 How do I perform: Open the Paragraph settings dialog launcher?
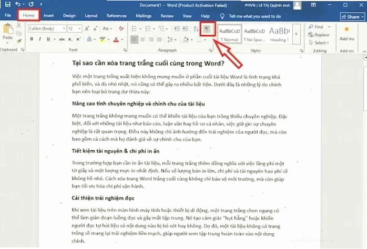coord(210,50)
